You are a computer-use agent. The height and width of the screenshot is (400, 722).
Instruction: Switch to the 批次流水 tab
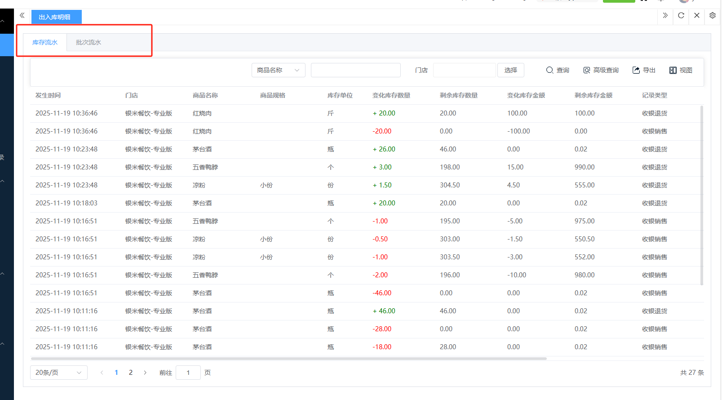point(89,43)
